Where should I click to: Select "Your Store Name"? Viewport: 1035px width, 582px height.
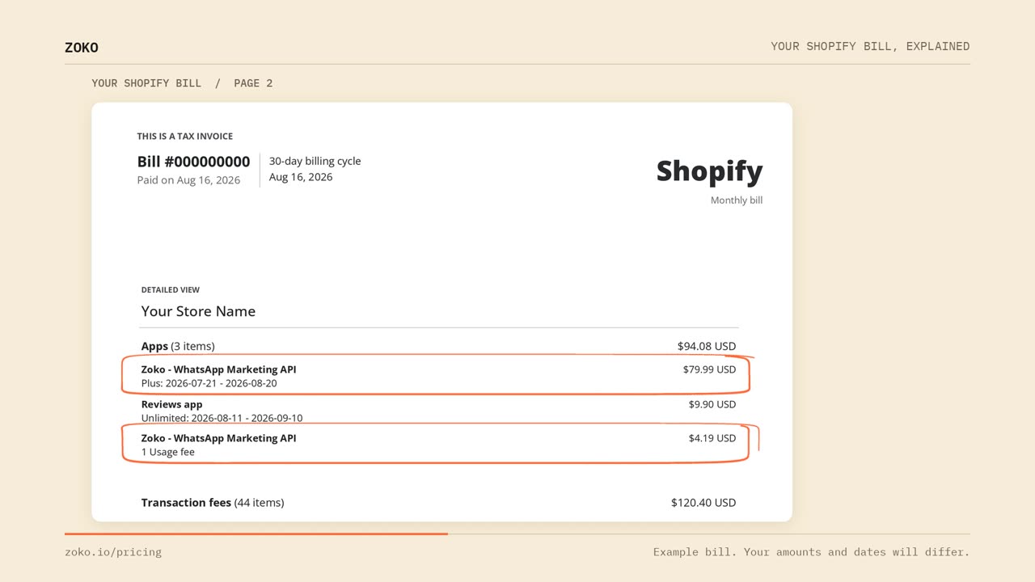point(198,311)
